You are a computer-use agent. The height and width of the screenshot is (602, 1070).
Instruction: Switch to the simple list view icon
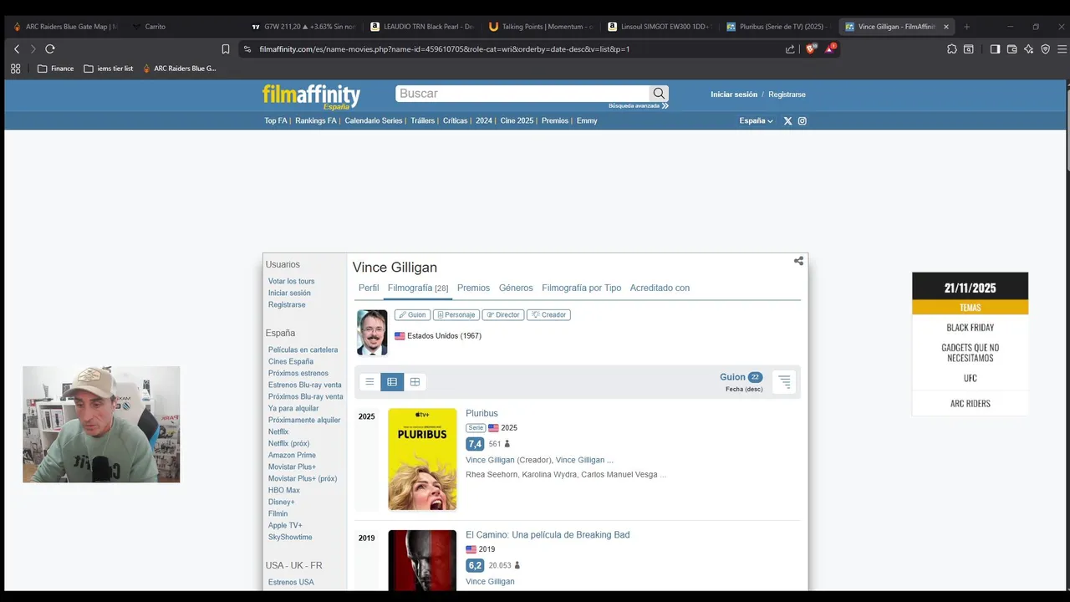(x=369, y=382)
